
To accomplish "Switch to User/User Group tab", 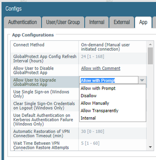I will [63, 22].
